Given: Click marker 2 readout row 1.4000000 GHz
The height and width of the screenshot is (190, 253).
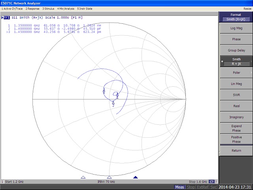Looking at the screenshot, I should [55, 29].
